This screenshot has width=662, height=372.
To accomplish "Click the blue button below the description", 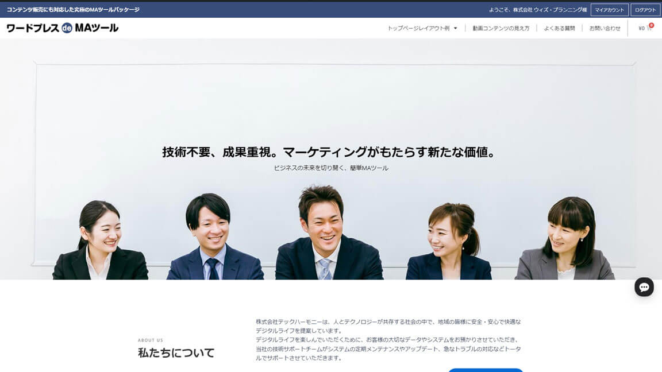I will click(x=486, y=370).
